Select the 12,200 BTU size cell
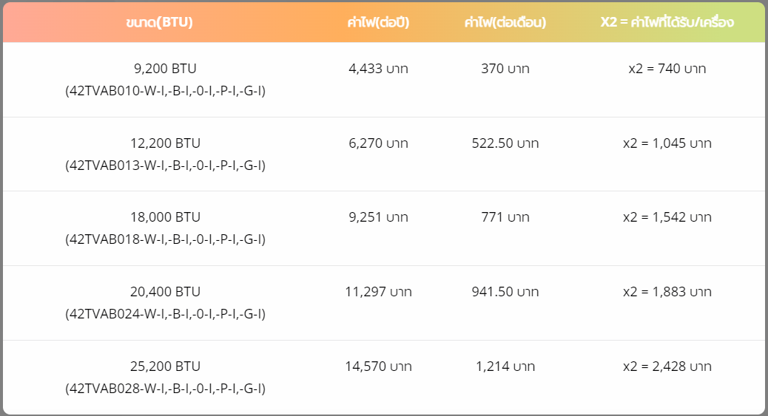The image size is (768, 416). tap(165, 143)
